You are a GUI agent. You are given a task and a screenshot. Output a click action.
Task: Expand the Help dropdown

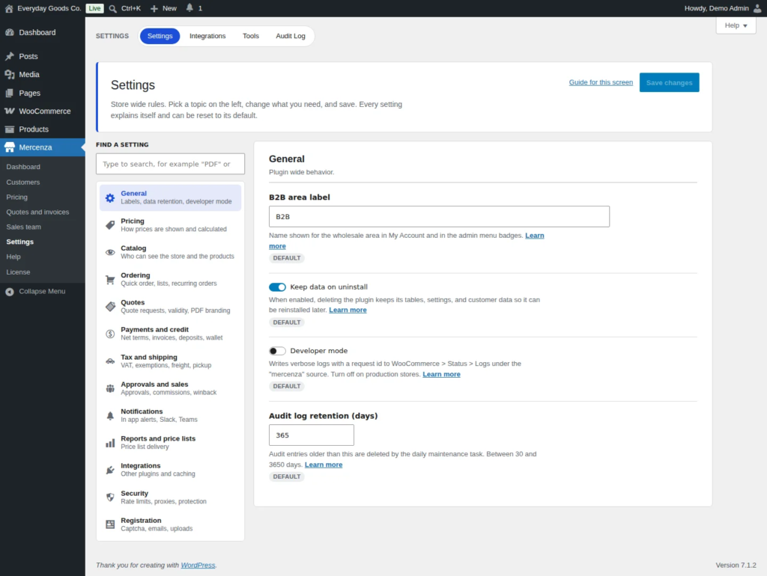tap(736, 25)
